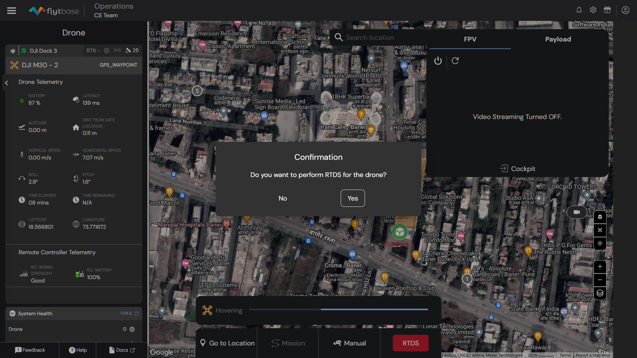Refresh the FPV video stream
637x358 pixels.
(x=455, y=61)
